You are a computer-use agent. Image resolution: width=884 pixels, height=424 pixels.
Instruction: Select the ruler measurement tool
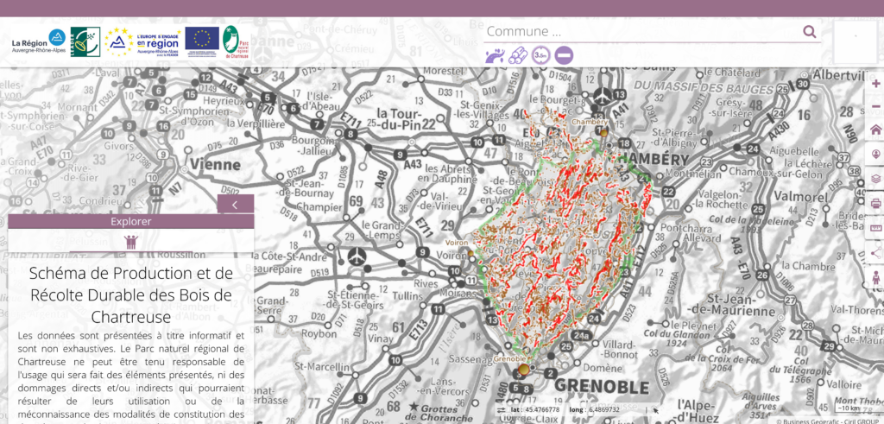[876, 228]
